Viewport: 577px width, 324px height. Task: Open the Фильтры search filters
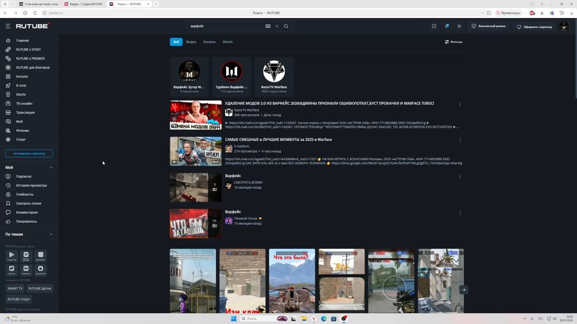point(453,42)
